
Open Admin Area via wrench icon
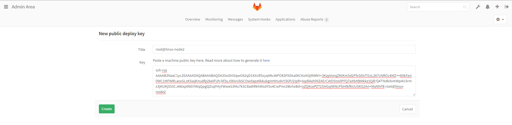tap(478, 7)
